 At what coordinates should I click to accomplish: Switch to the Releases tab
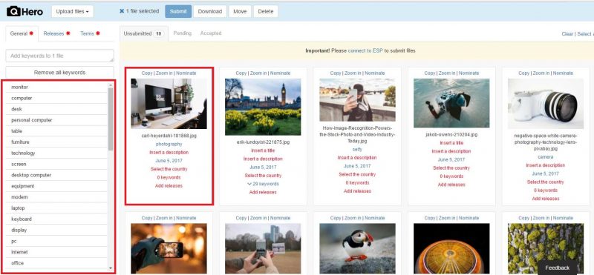click(x=56, y=33)
